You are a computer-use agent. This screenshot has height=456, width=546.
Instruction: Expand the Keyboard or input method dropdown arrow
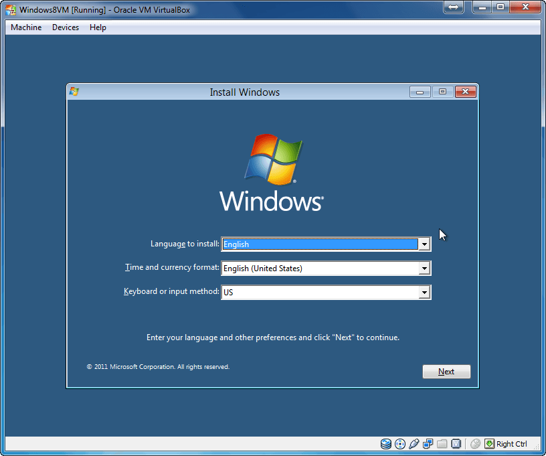tap(424, 293)
